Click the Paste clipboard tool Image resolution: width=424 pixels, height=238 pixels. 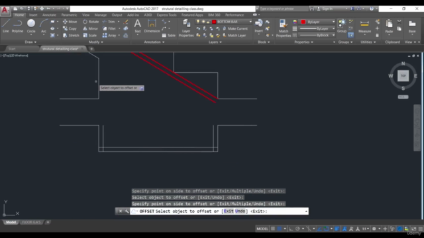point(389,26)
